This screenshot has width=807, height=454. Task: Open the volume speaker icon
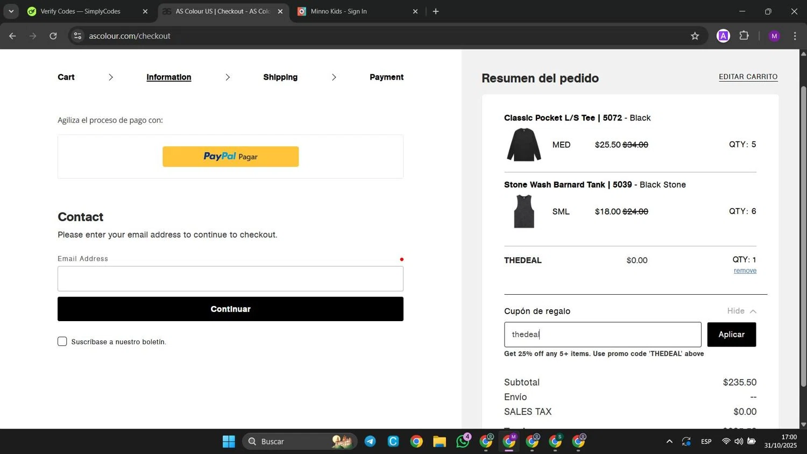click(x=739, y=442)
